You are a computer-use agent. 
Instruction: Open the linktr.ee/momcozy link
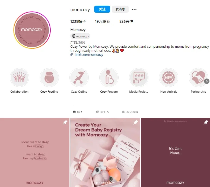coord(89,54)
